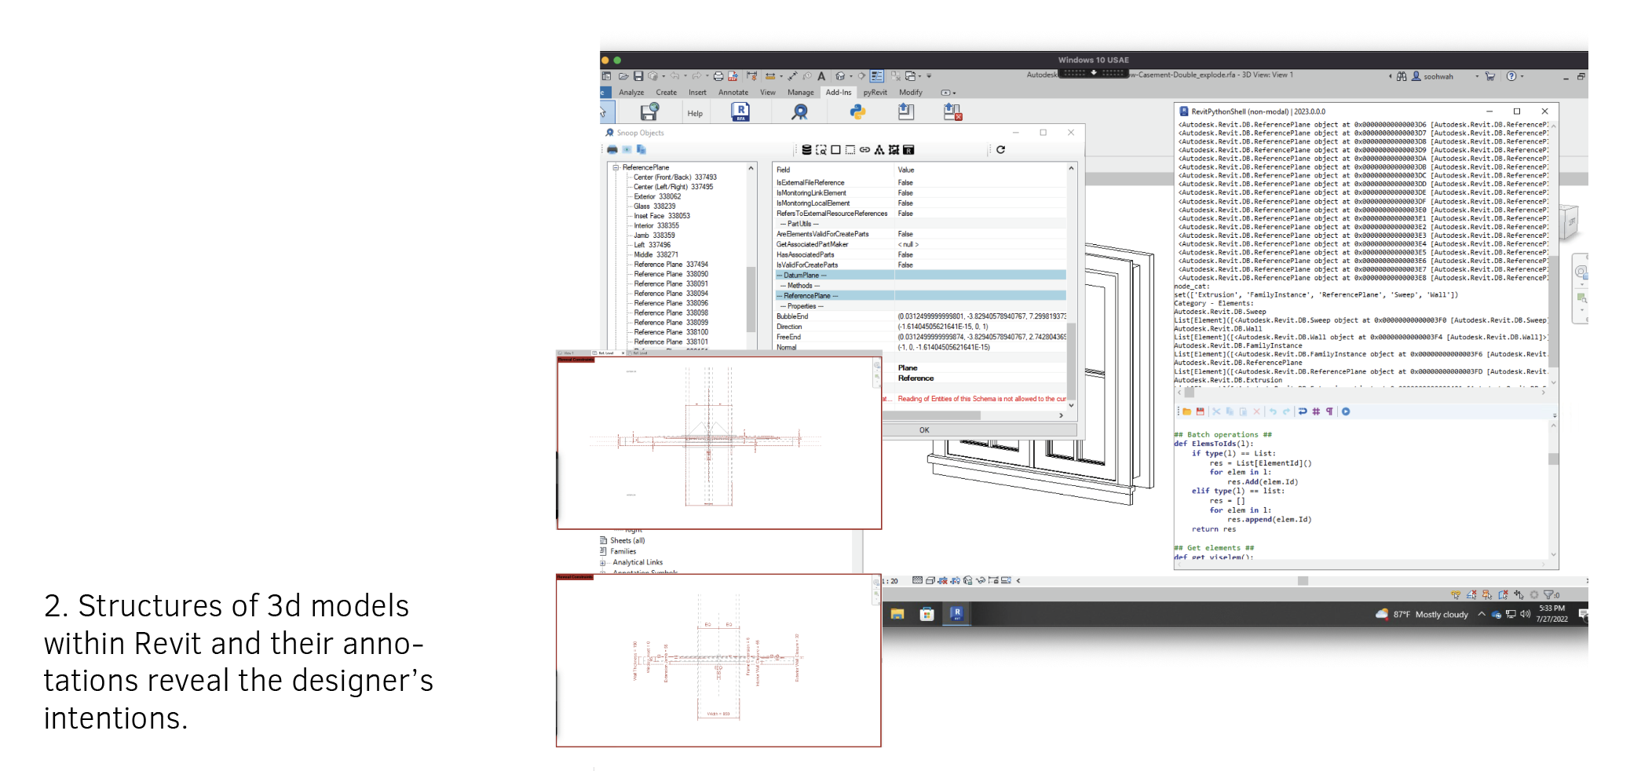Screen dimensions: 1652x771
Task: Select the Text tool letter A icon
Action: [821, 76]
